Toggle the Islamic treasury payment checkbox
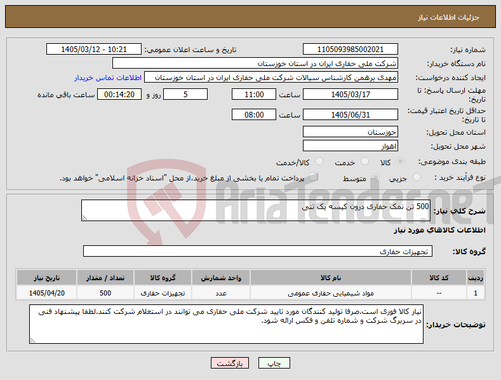 click(314, 177)
